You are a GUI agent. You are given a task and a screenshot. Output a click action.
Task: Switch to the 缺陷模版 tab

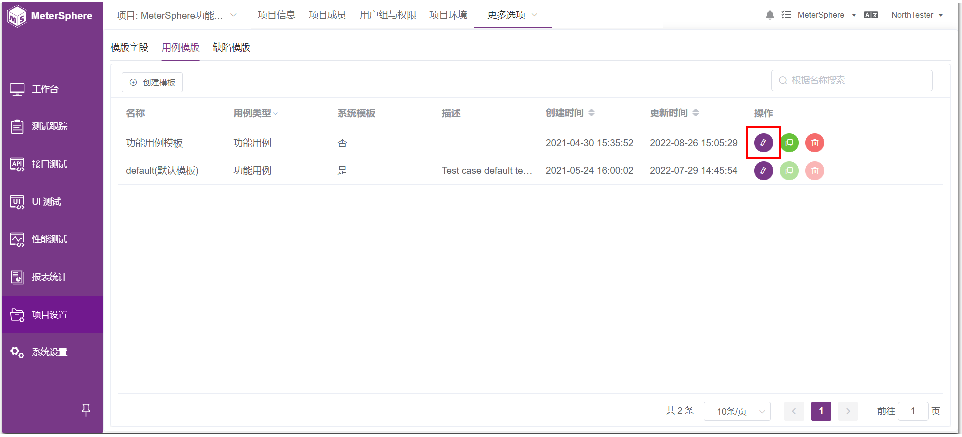231,47
